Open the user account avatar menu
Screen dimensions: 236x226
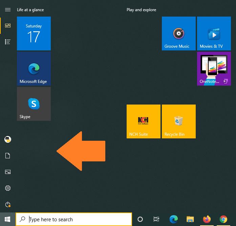[8, 139]
